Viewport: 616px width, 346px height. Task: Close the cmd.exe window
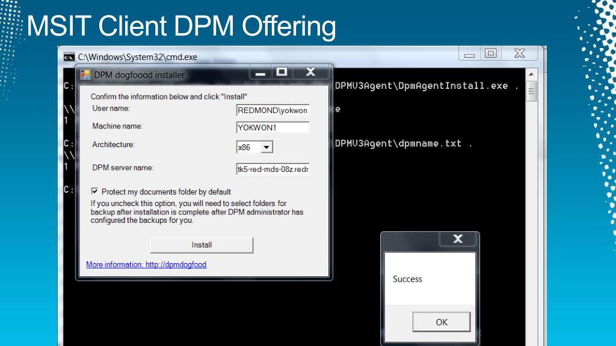click(519, 53)
